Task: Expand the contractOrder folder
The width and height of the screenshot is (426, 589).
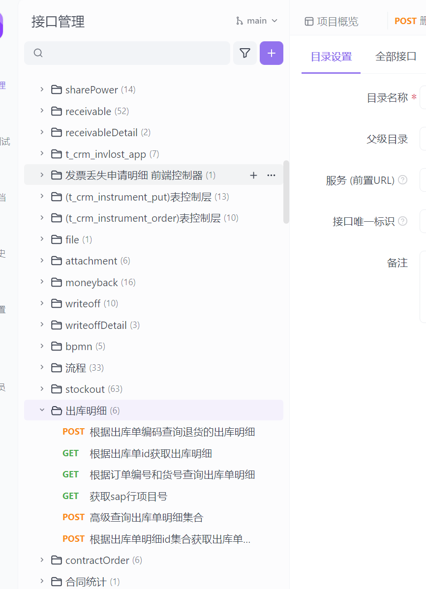Action: pyautogui.click(x=42, y=560)
